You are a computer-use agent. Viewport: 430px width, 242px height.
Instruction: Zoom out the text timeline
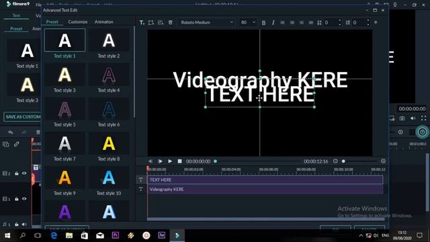click(x=335, y=161)
